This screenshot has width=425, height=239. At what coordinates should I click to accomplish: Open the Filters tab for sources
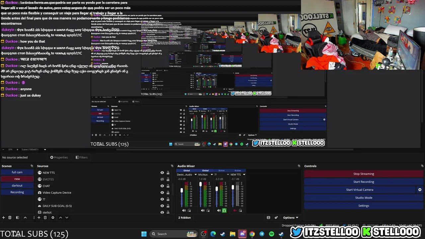[x=81, y=157]
